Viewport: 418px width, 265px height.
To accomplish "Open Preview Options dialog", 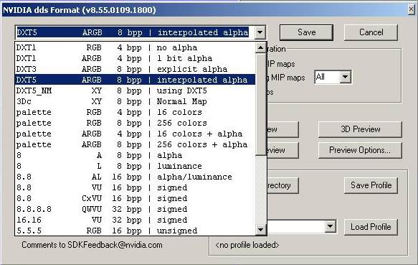I will 360,150.
